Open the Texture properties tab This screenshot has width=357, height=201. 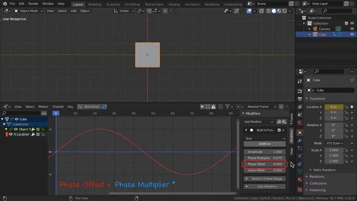click(x=300, y=189)
